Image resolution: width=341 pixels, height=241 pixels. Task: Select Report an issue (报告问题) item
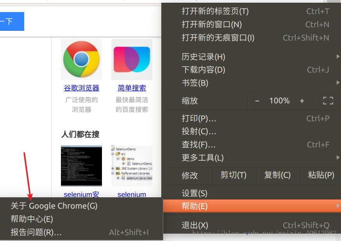pos(81,232)
